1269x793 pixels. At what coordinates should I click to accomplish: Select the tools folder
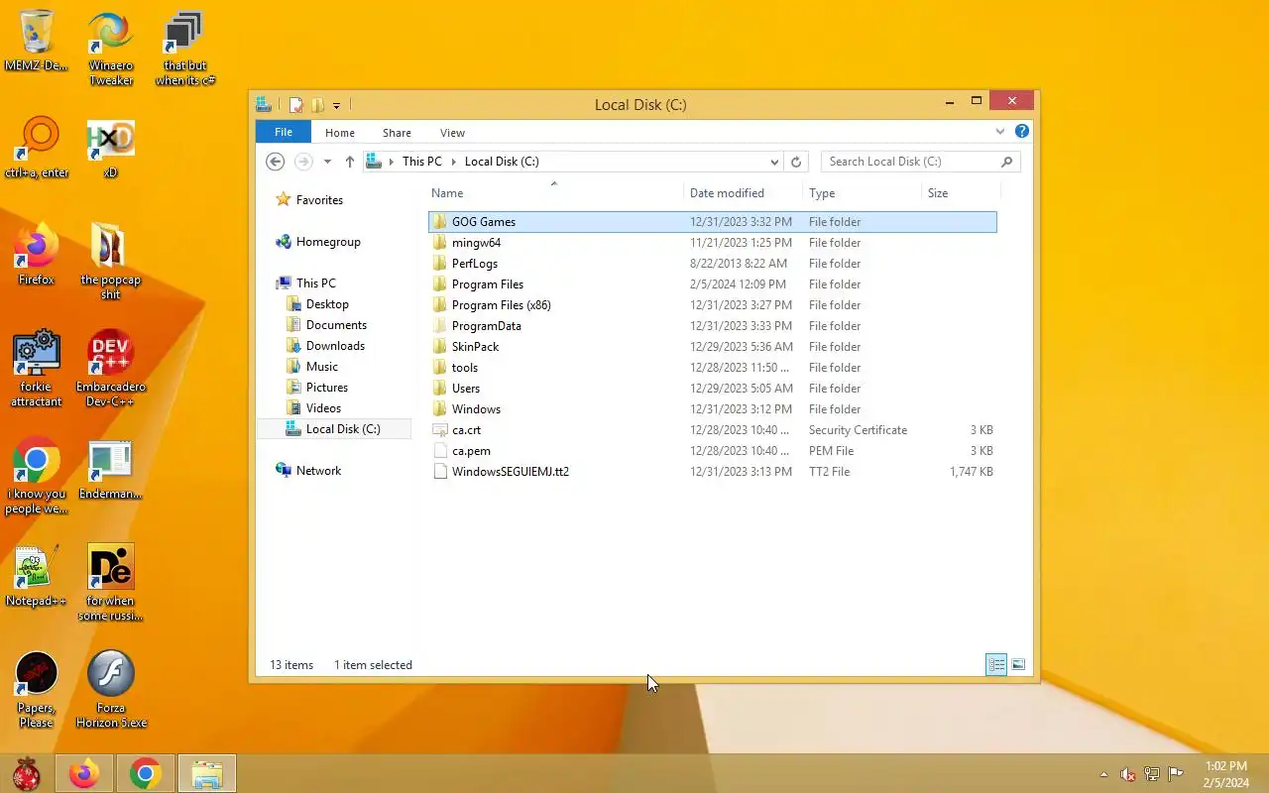pyautogui.click(x=712, y=368)
